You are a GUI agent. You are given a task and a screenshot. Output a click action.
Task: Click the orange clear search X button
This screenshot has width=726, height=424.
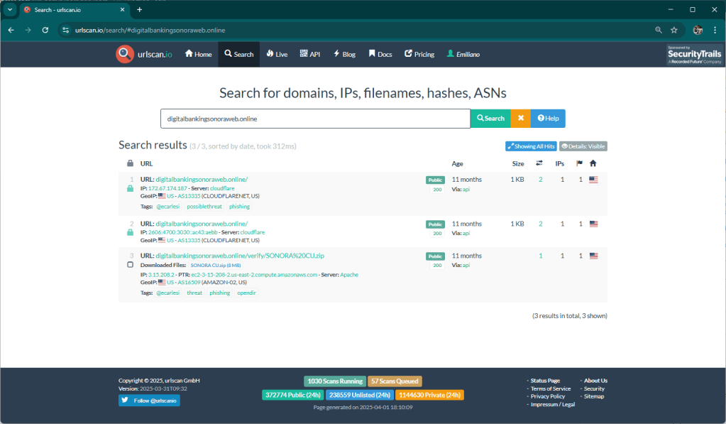click(520, 119)
